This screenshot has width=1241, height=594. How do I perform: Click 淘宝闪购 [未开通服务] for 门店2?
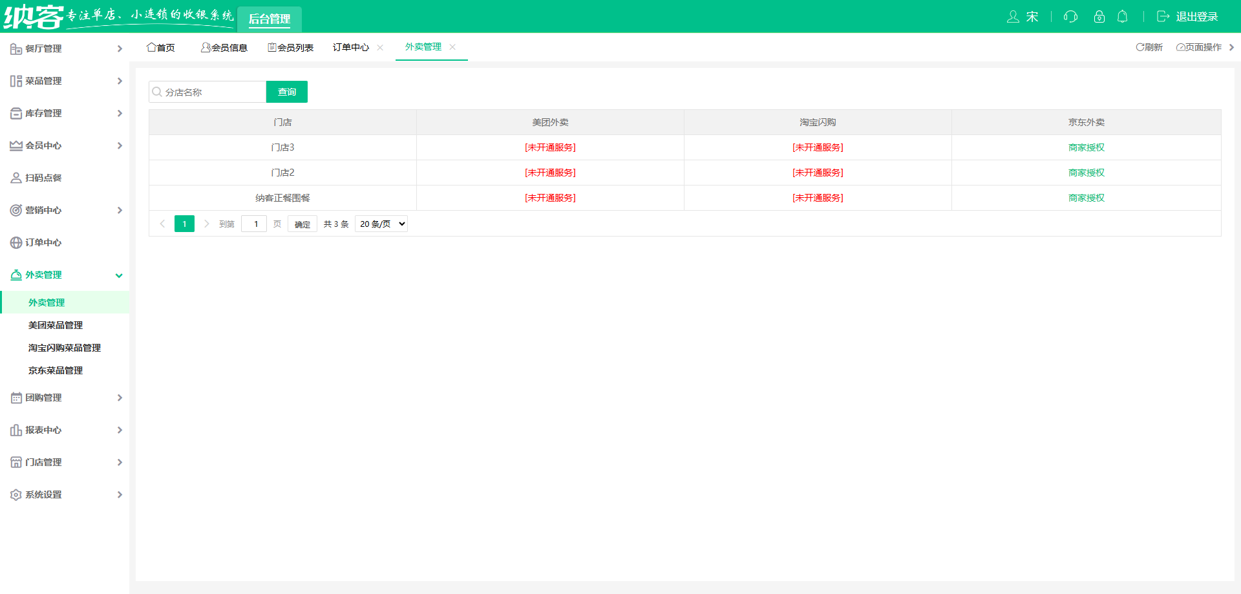coord(818,173)
